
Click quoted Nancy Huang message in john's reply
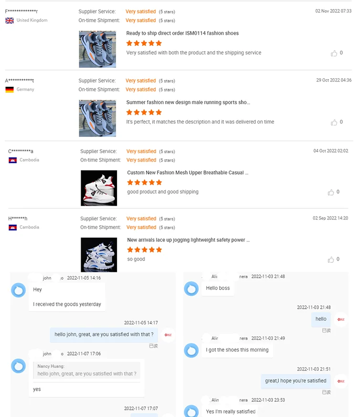pos(86,370)
